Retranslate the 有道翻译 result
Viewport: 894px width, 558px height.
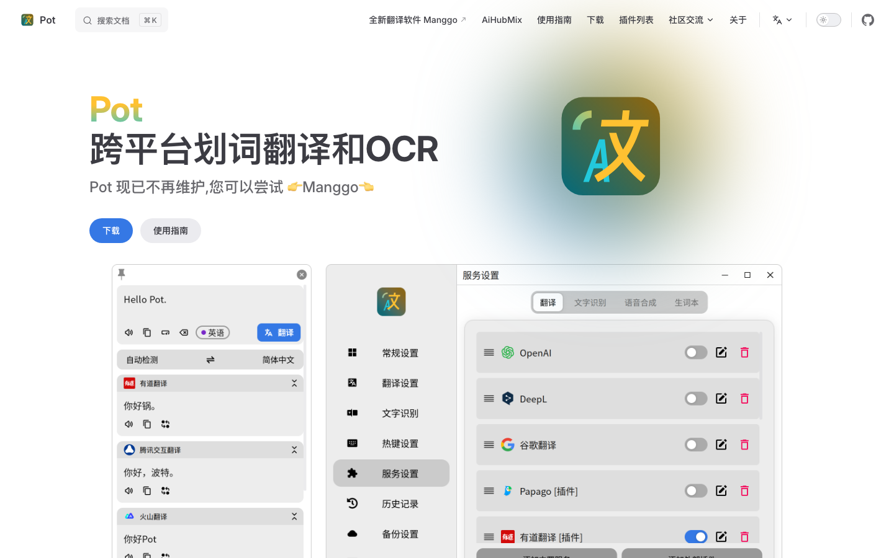(x=165, y=424)
